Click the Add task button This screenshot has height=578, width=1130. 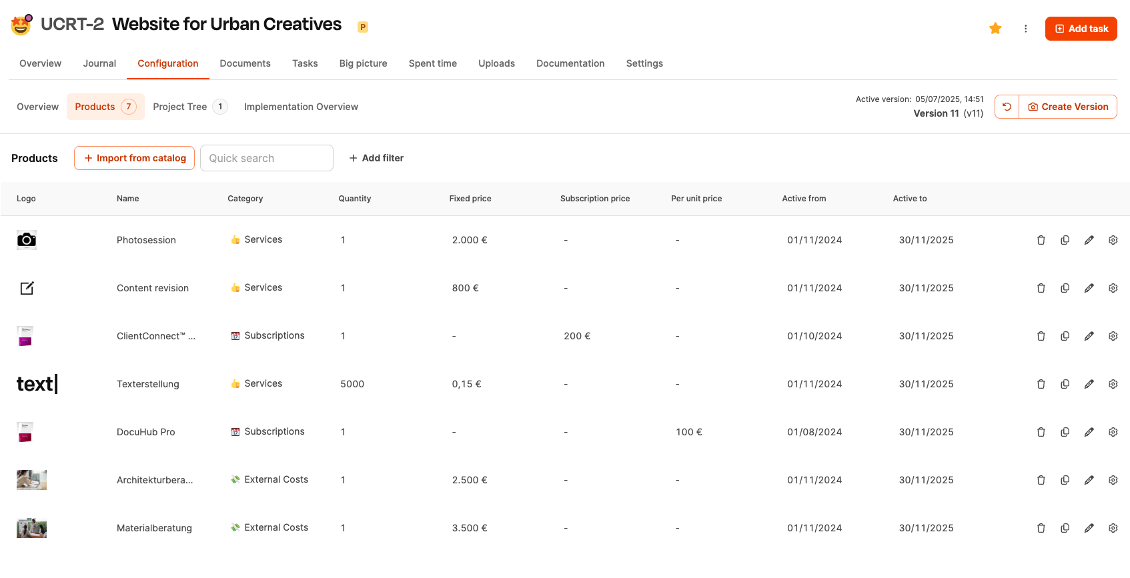coord(1081,29)
